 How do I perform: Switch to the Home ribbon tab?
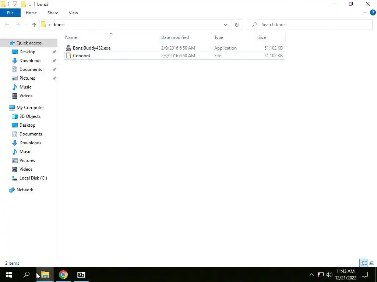pyautogui.click(x=31, y=13)
